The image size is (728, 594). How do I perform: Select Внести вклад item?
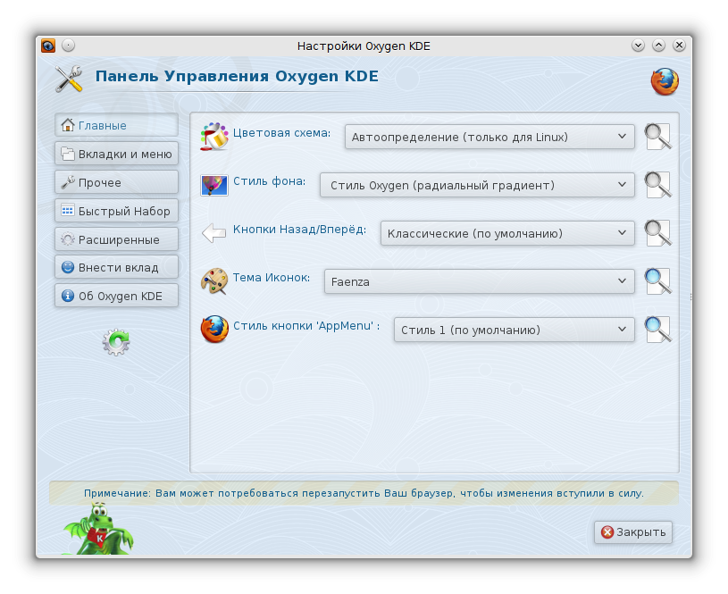(x=116, y=267)
